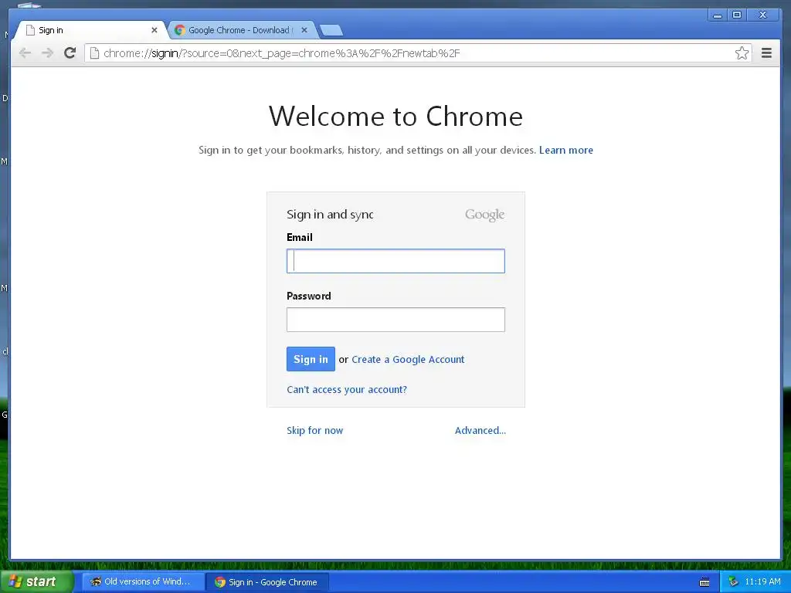Open Create a Google Account link
This screenshot has height=593, width=791.
pos(408,360)
